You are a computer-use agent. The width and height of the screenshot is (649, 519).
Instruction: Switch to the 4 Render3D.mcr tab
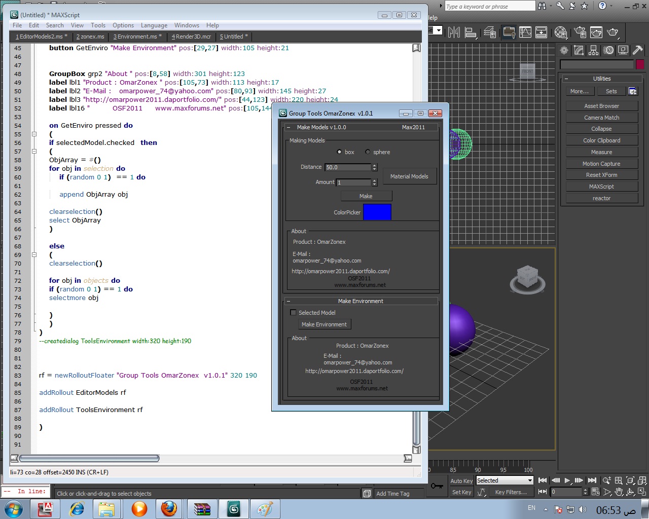tap(191, 36)
